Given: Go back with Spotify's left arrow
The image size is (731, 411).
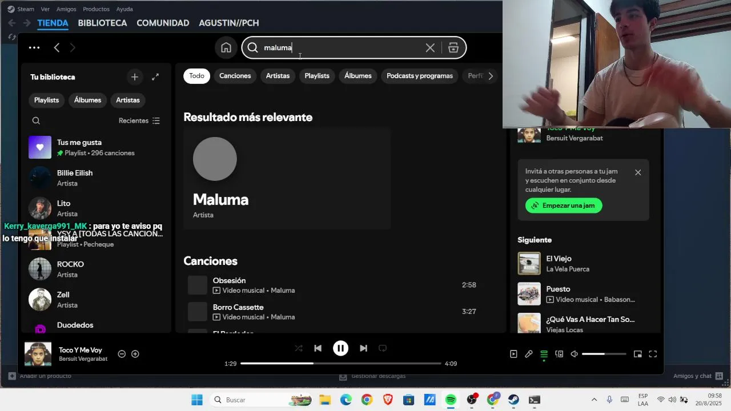Looking at the screenshot, I should coord(57,48).
